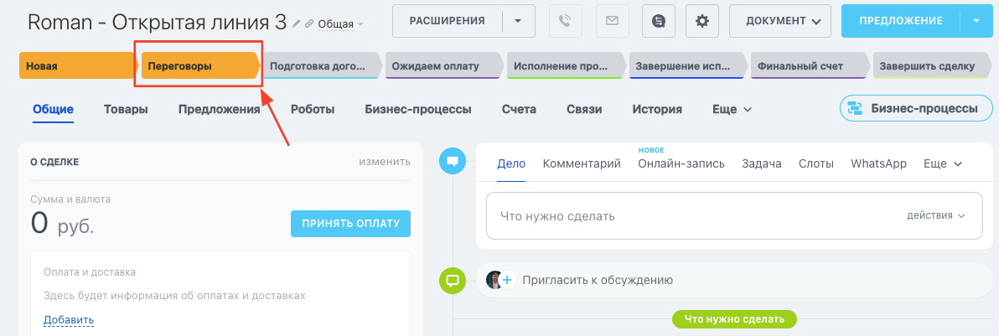Click the rounded Бизнес-процессы button

pos(916,108)
